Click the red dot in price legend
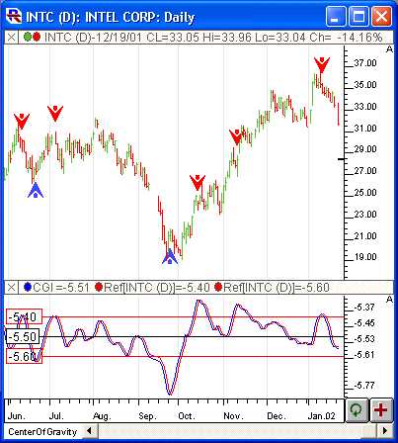This screenshot has height=443, width=398. [x=37, y=37]
